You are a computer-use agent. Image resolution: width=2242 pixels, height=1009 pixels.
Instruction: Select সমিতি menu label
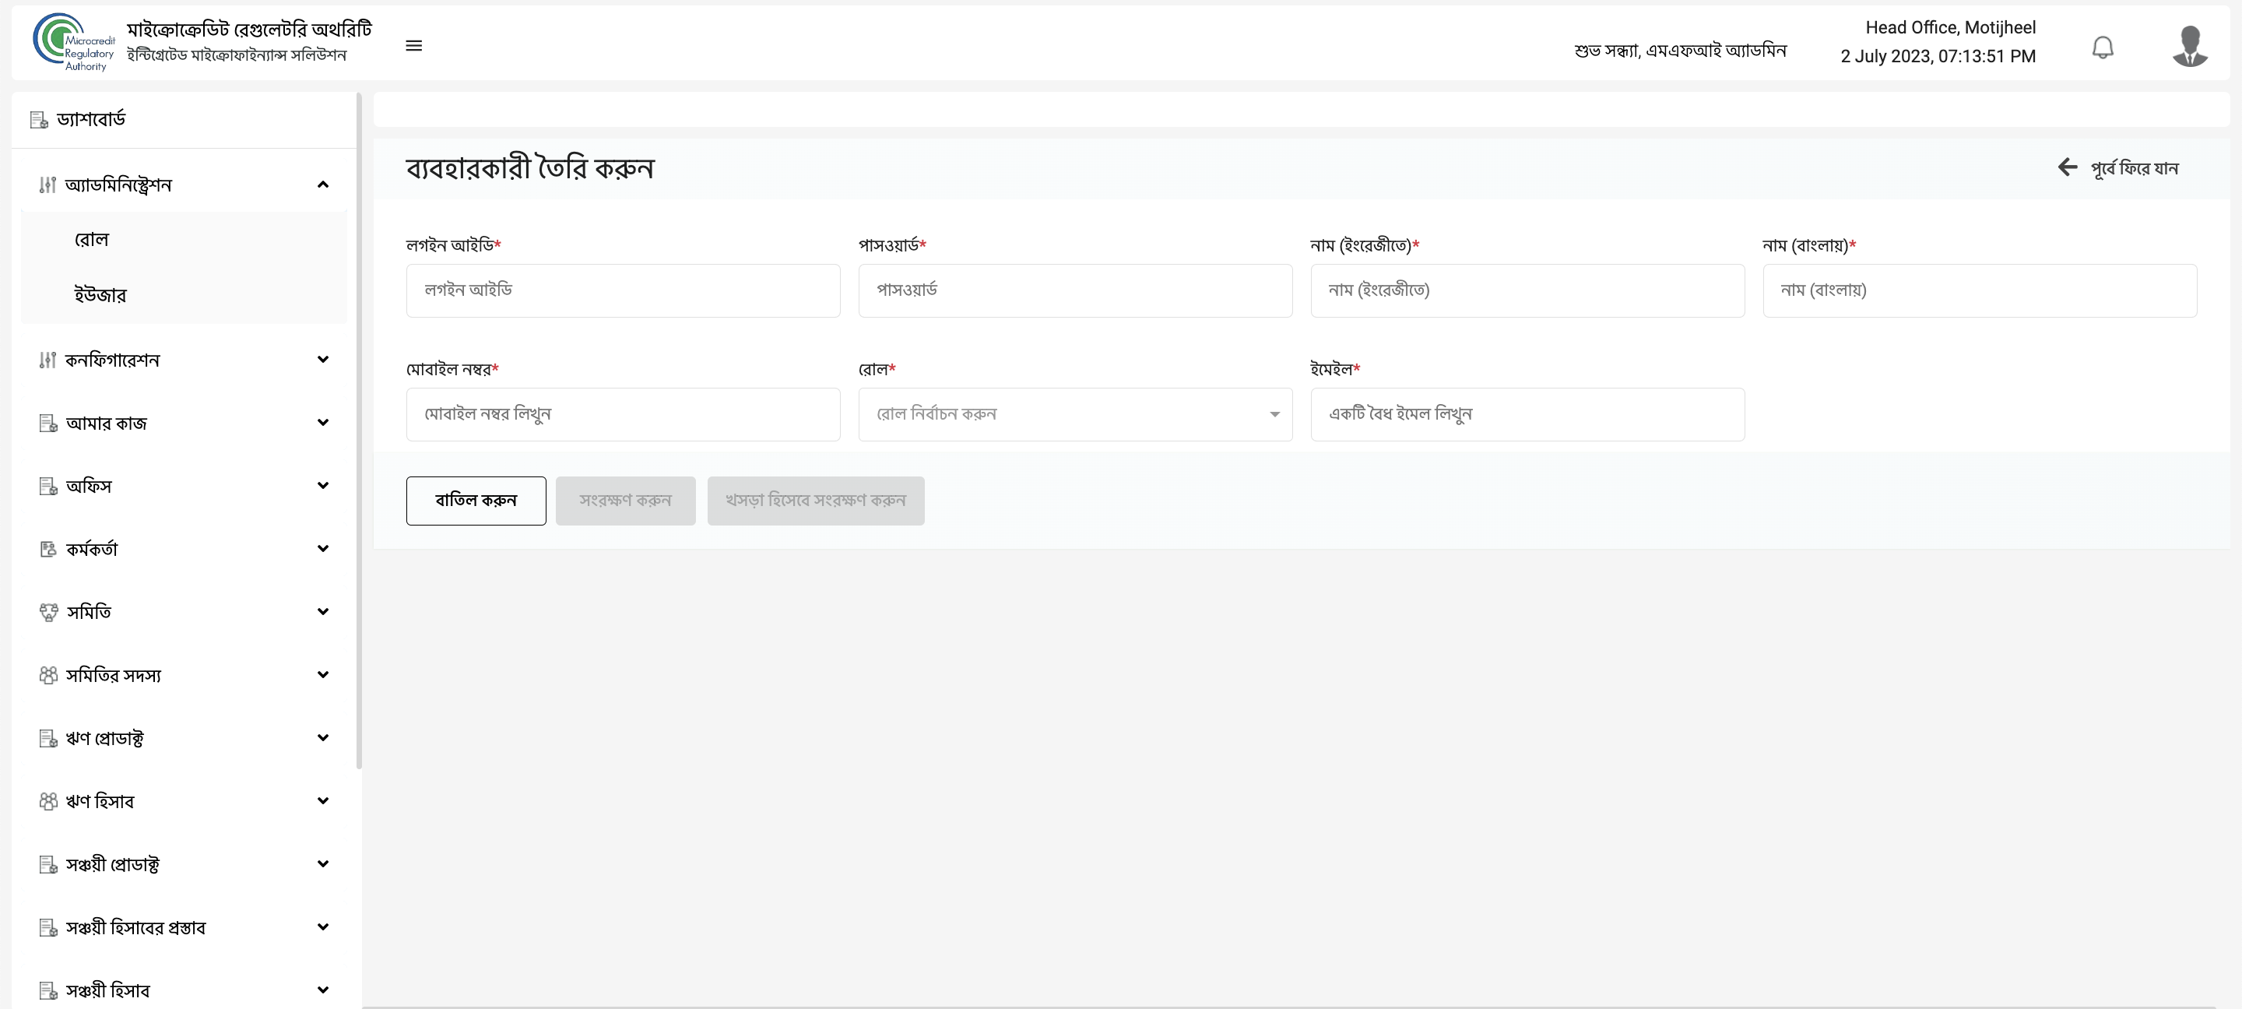click(89, 612)
